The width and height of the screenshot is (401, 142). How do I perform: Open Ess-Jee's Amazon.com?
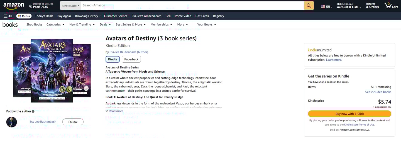click(146, 16)
